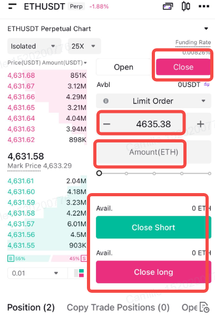Select Copy Trade Positions (0) tab
Image resolution: width=215 pixels, height=316 pixels.
click(x=118, y=308)
